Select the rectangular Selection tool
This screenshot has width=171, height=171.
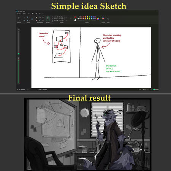19,18
